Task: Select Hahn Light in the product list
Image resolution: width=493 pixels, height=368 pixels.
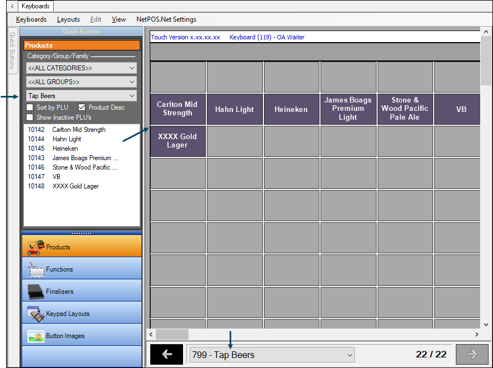Action: pyautogui.click(x=67, y=139)
